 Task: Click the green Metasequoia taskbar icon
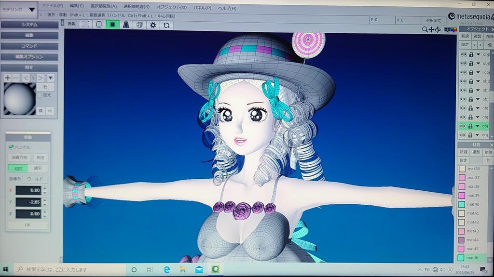pos(216,269)
